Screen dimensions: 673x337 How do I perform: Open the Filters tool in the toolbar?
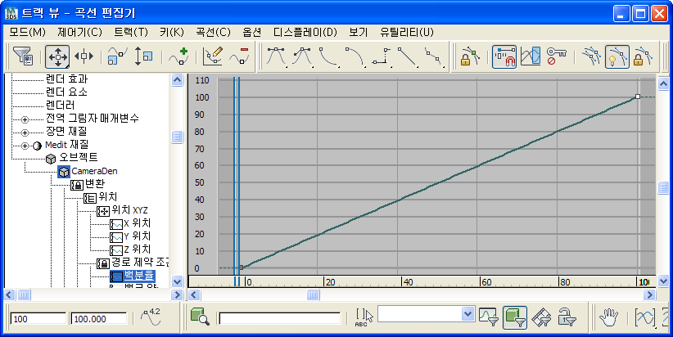pyautogui.click(x=24, y=56)
